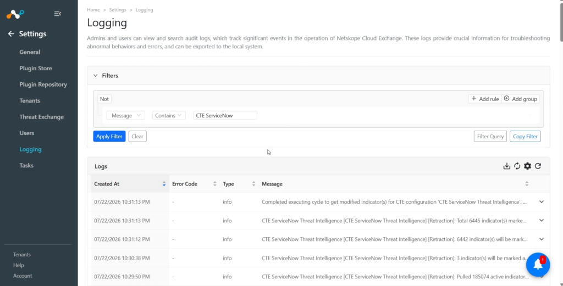Click Add group button
Image resolution: width=563 pixels, height=286 pixels.
520,99
